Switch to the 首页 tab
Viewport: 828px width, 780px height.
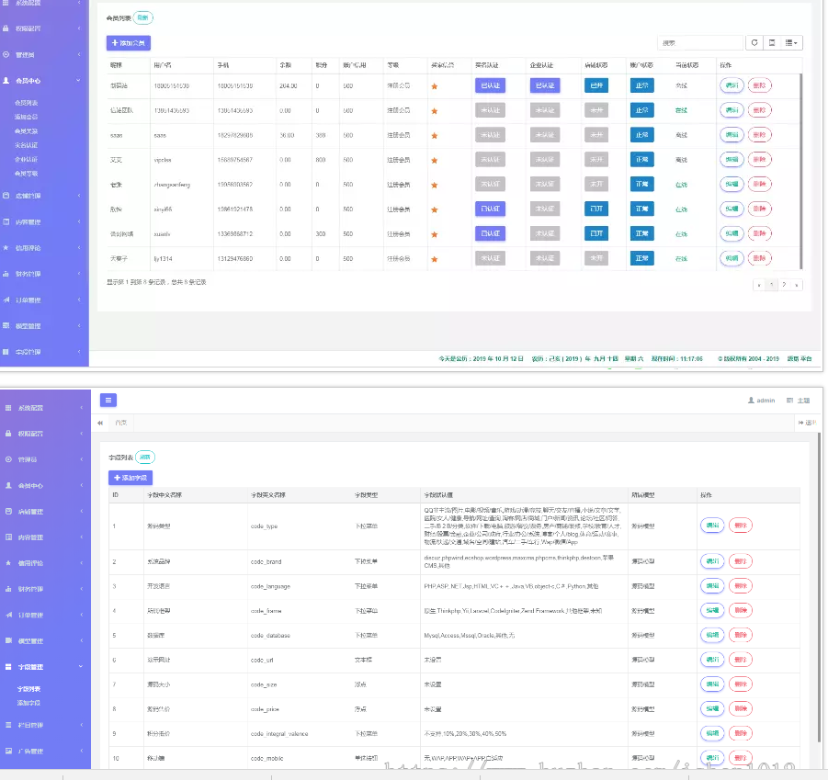pyautogui.click(x=121, y=423)
